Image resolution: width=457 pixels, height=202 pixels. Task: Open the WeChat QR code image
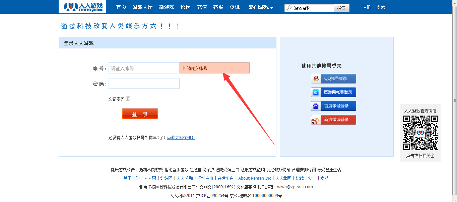pyautogui.click(x=420, y=133)
